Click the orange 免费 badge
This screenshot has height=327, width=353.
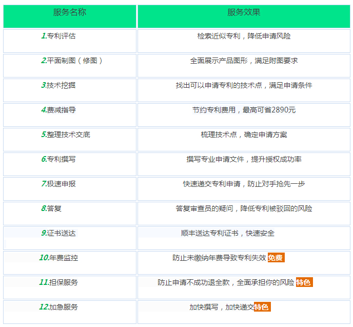[x=276, y=258]
